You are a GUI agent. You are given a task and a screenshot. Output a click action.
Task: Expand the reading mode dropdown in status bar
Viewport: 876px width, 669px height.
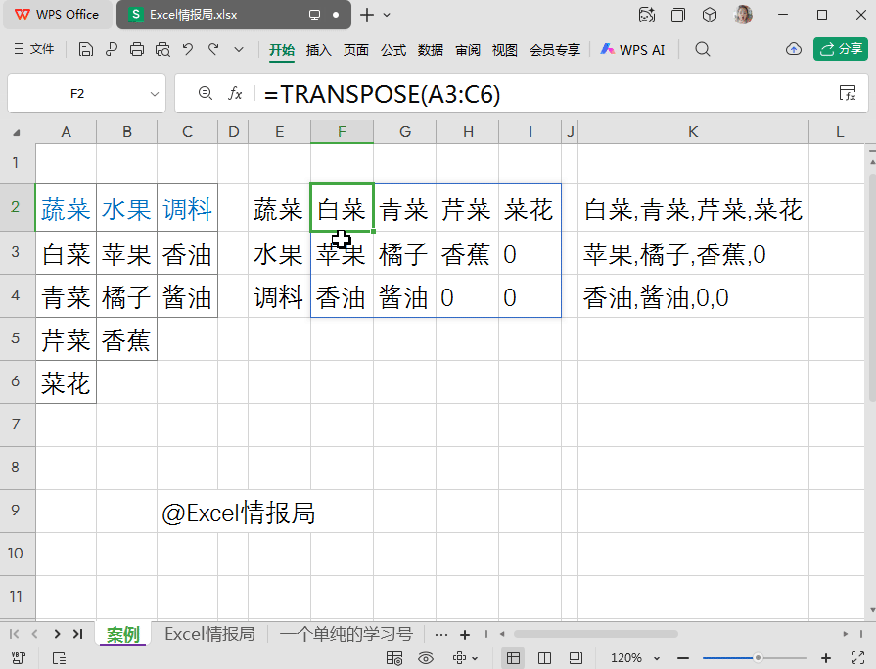click(475, 659)
